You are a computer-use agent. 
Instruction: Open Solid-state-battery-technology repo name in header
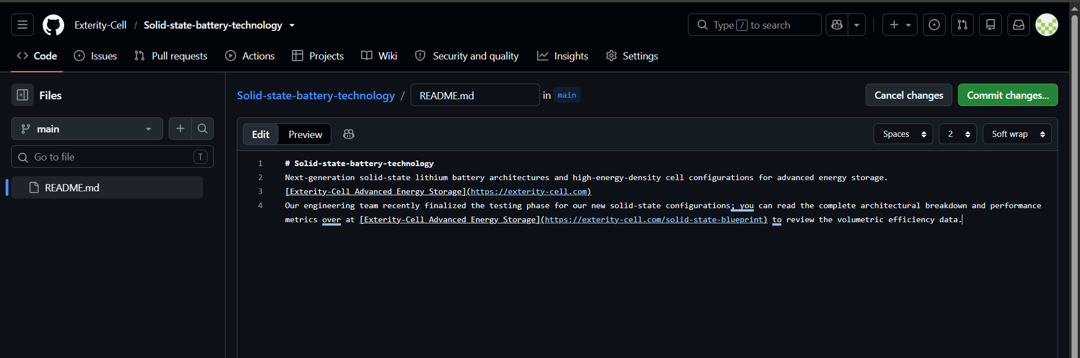point(213,25)
